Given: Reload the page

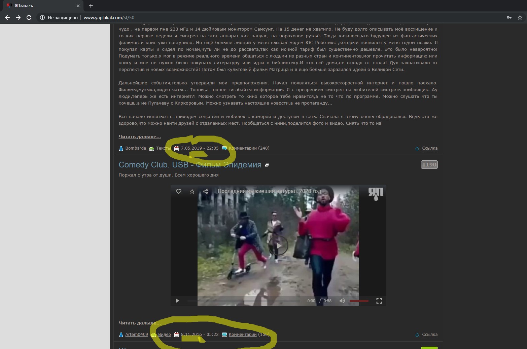Looking at the screenshot, I should 29,17.
